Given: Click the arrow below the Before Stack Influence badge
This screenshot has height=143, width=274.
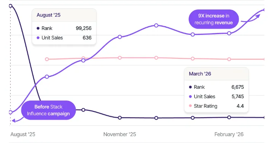Looking at the screenshot, I should click(x=18, y=119).
